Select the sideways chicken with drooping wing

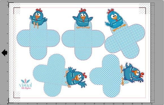click(132, 74)
